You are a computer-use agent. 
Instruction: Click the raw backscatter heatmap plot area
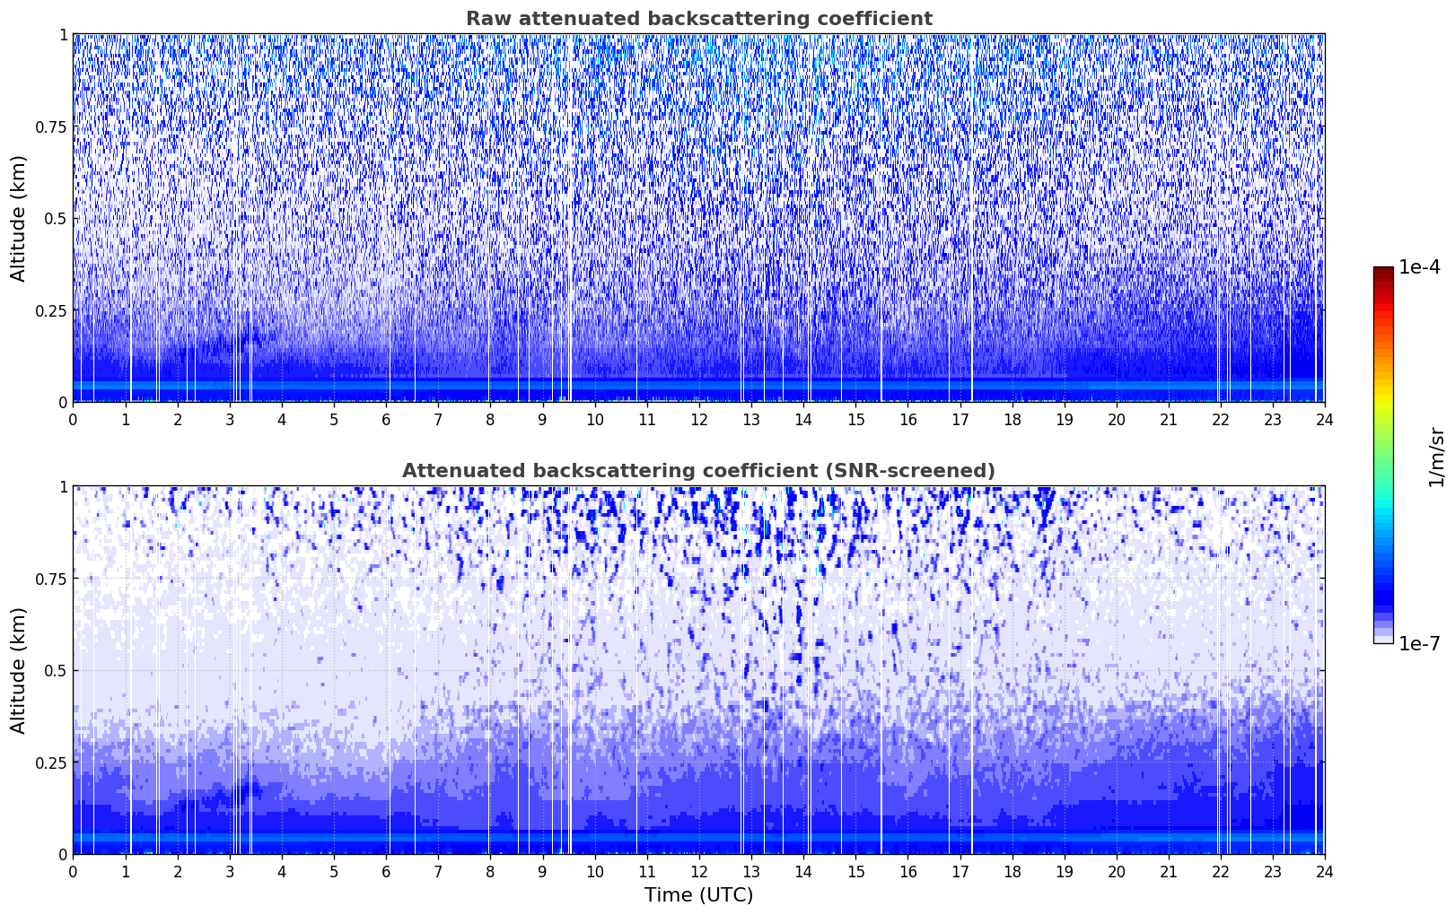698,218
